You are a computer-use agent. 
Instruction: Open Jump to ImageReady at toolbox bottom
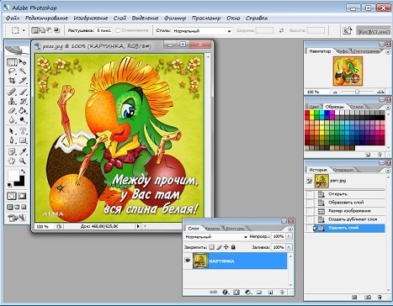tap(17, 218)
